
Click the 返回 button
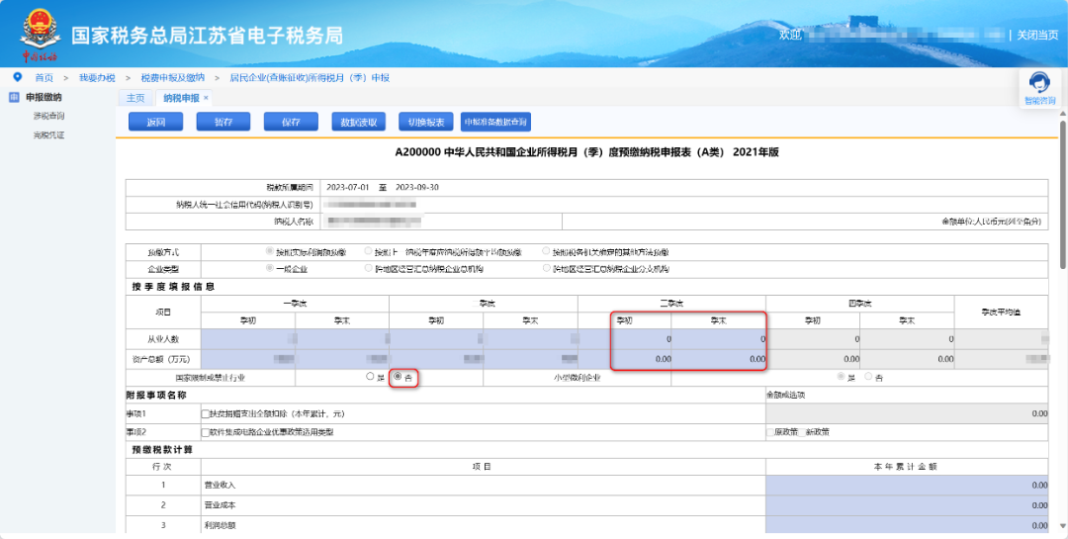click(x=156, y=122)
